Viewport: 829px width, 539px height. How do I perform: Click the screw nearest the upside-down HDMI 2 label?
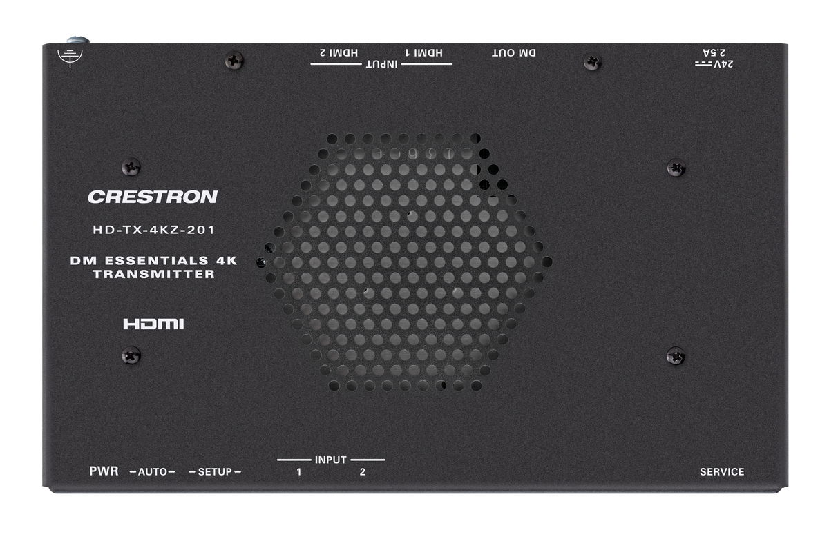(x=234, y=61)
